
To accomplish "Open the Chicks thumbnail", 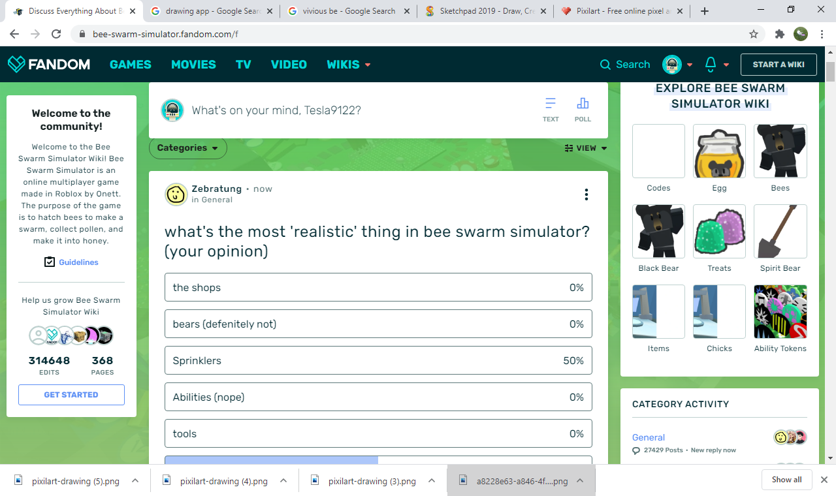I will pyautogui.click(x=719, y=311).
